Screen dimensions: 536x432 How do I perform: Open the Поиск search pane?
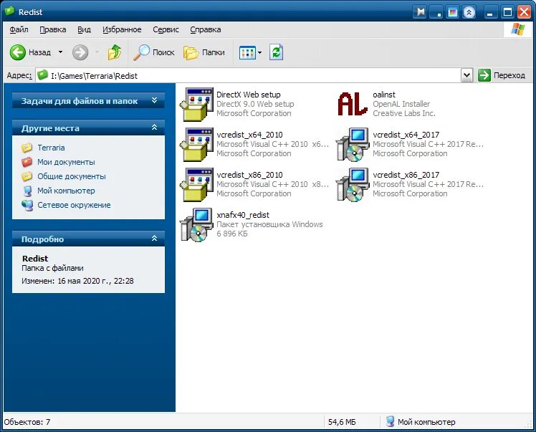pos(153,52)
